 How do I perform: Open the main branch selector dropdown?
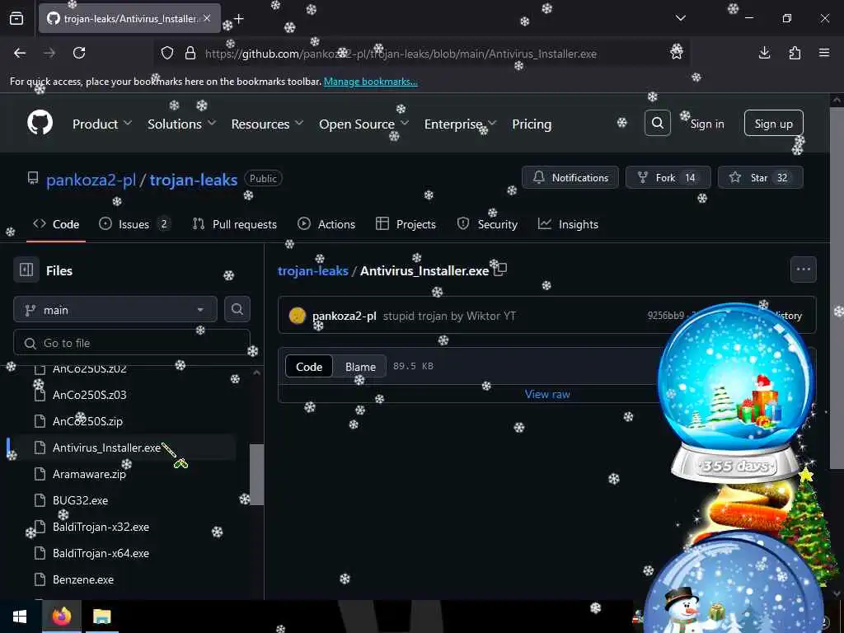(115, 310)
